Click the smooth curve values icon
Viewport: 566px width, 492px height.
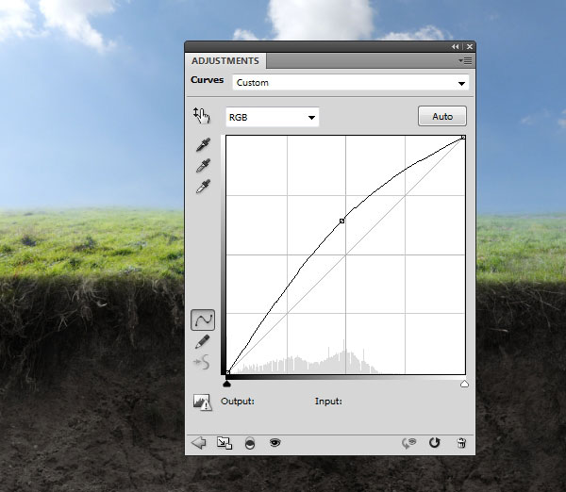point(202,362)
